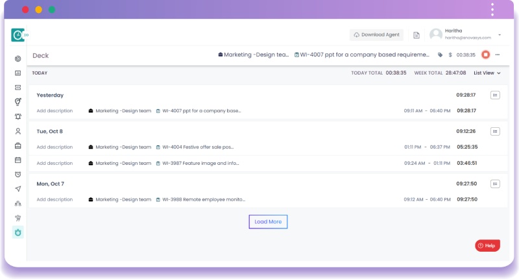Click the tag icon in the timer bar

pyautogui.click(x=441, y=55)
